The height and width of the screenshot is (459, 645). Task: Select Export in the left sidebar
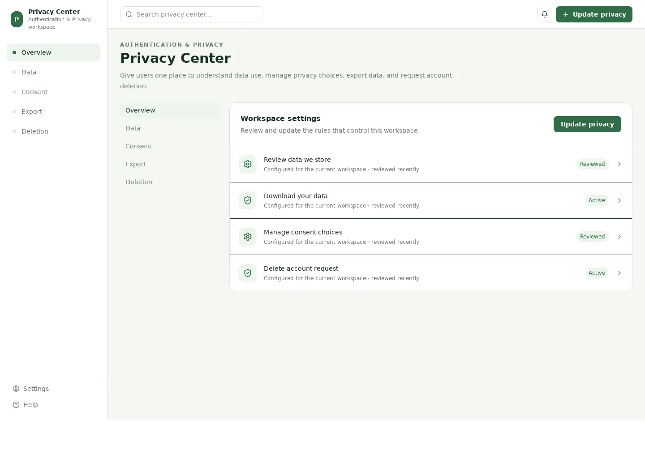(x=53, y=112)
